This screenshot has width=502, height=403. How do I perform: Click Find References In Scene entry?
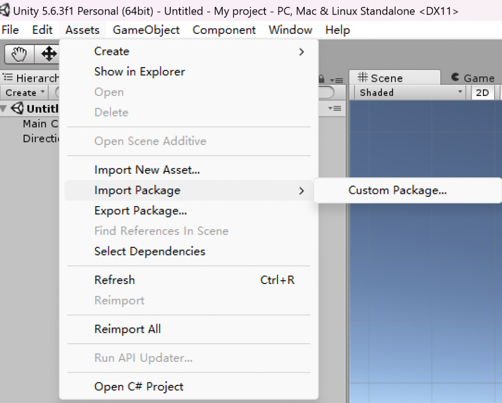(189, 231)
